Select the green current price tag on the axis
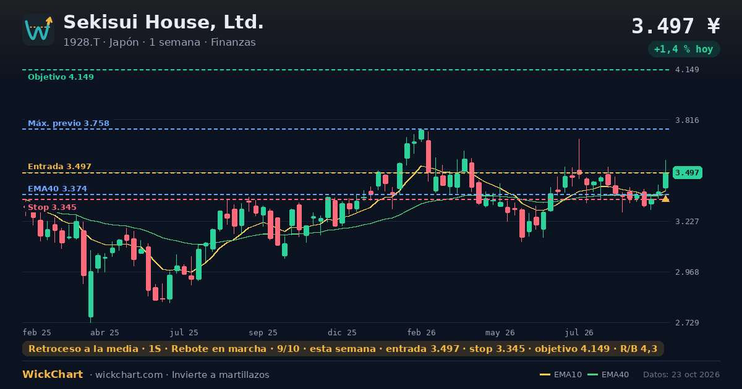742x389 pixels. (688, 173)
